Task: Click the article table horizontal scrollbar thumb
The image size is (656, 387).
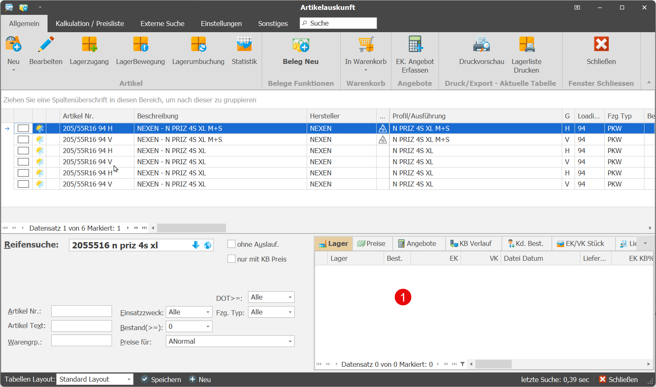Action: point(191,228)
